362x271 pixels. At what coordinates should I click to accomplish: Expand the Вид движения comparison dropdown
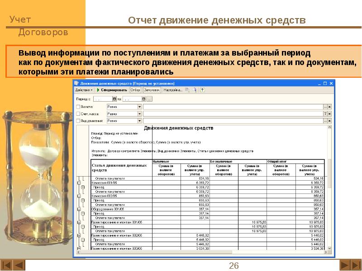pos(139,121)
